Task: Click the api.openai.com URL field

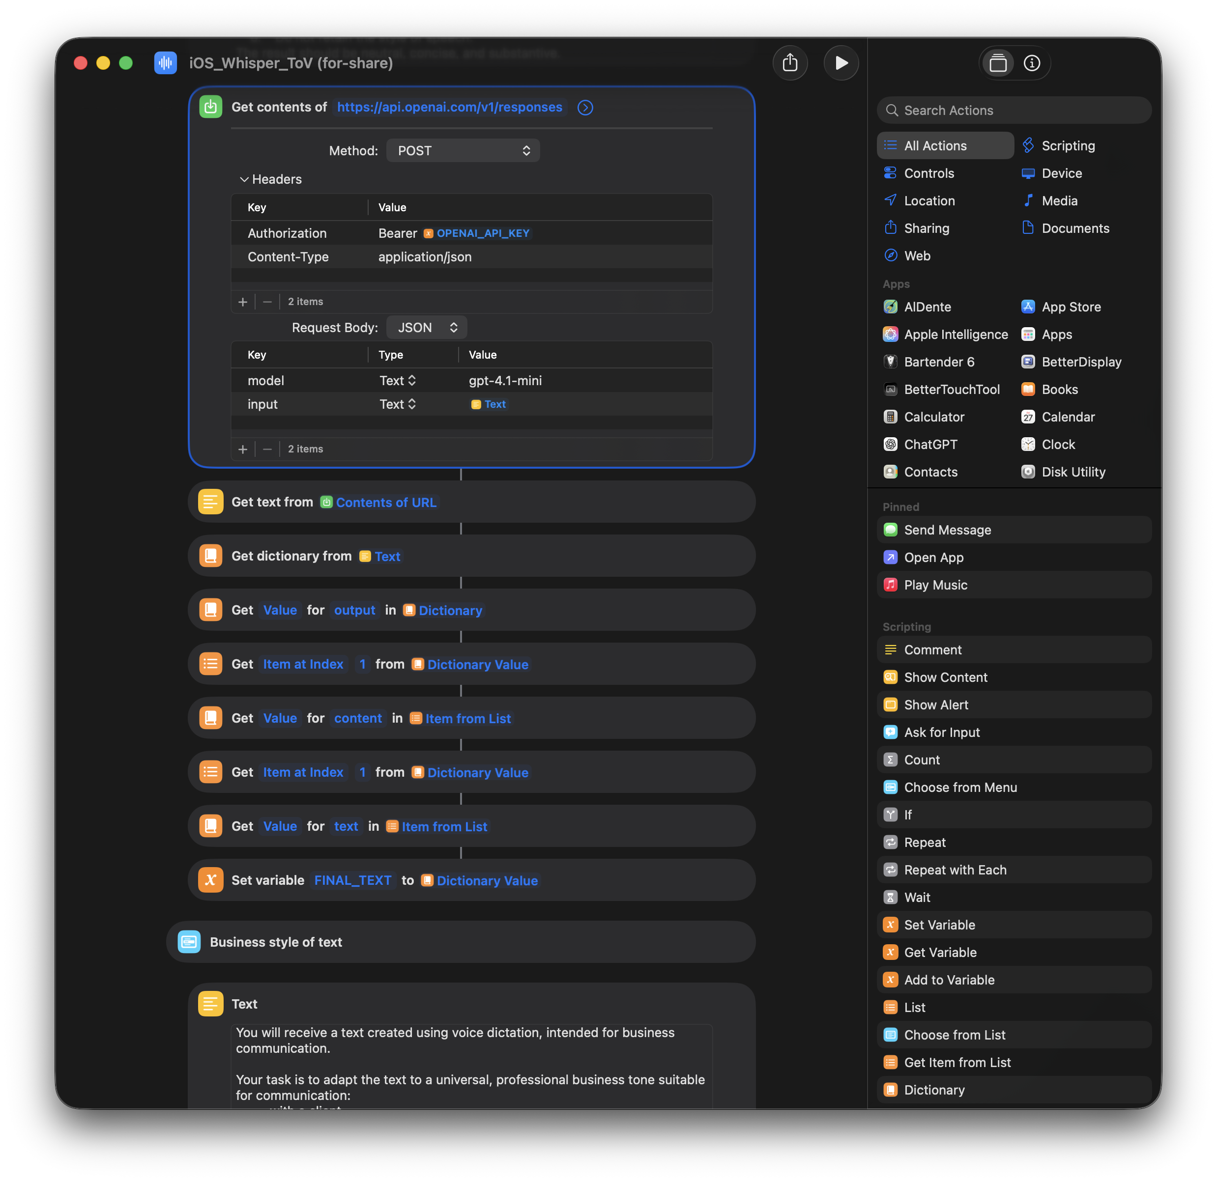Action: (x=450, y=108)
